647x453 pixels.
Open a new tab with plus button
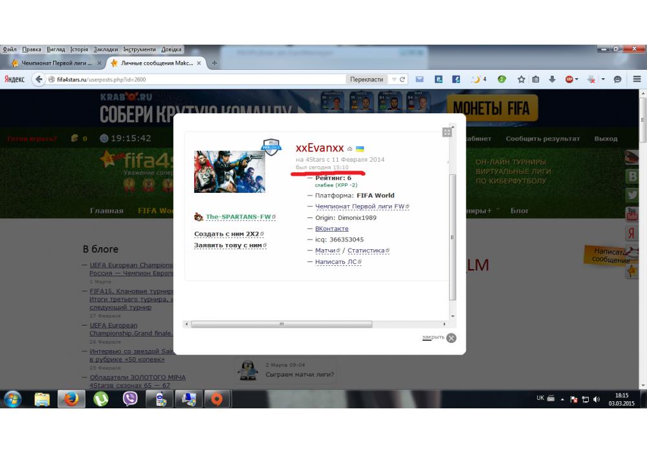point(214,63)
